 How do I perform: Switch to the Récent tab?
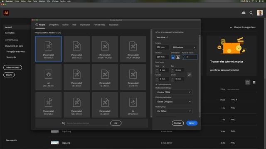[x=40, y=25]
